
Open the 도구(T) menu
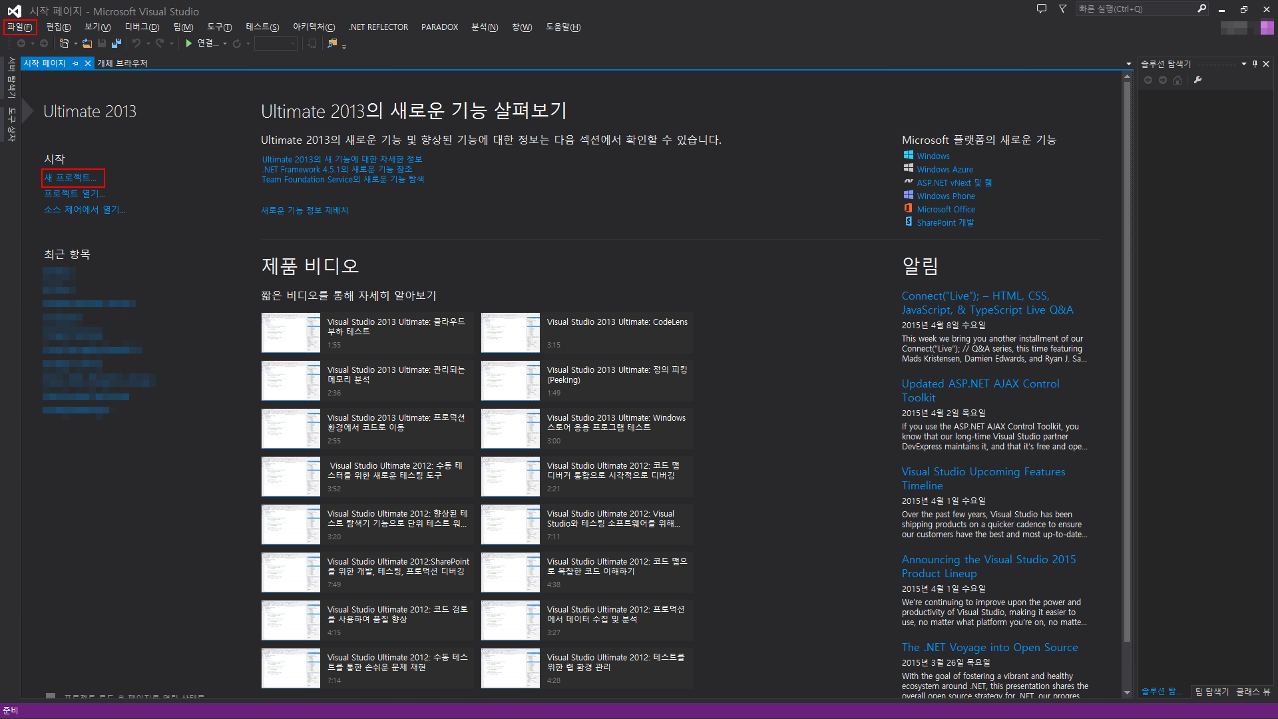coord(219,27)
